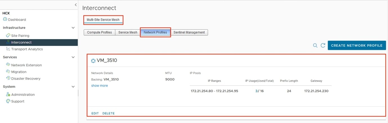This screenshot has height=123, width=388.
Task: Click the Site Pairing icon
Action: pyautogui.click(x=8, y=35)
